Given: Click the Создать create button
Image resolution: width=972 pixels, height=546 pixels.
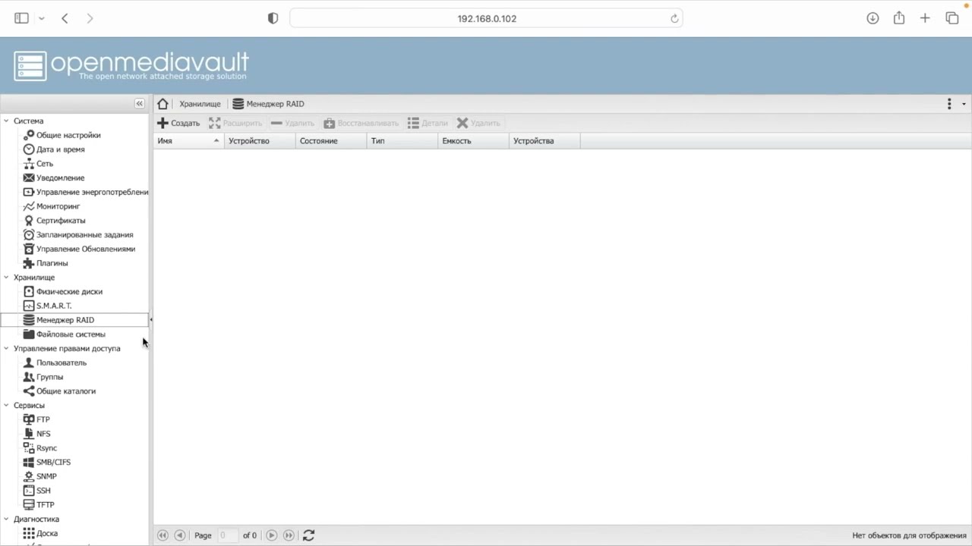Looking at the screenshot, I should click(178, 123).
